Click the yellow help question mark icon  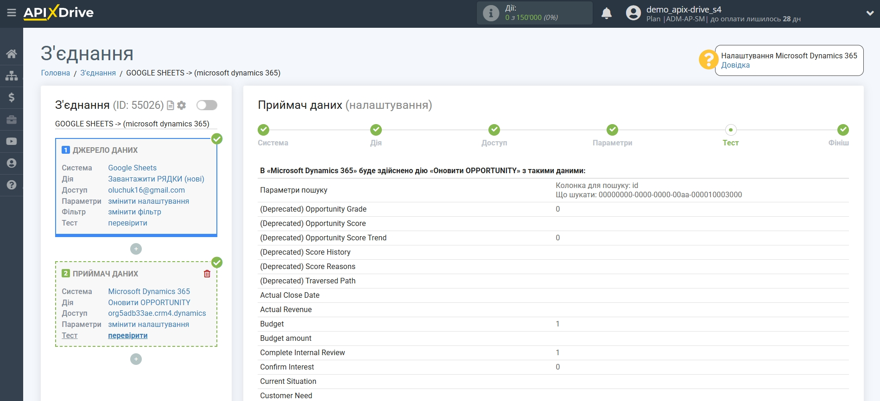point(708,60)
